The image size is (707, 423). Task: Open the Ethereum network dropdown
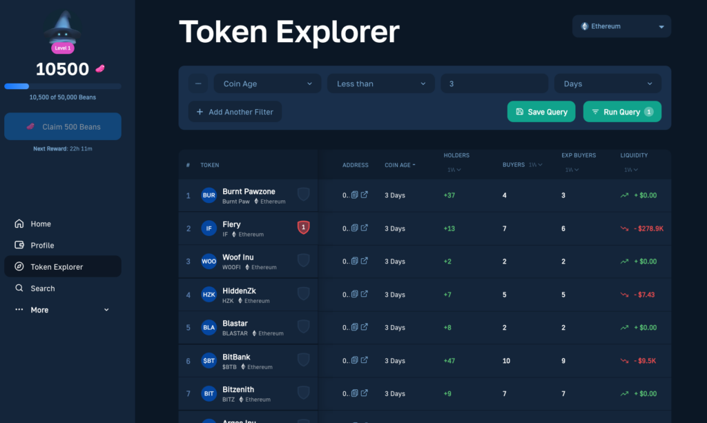pyautogui.click(x=622, y=26)
